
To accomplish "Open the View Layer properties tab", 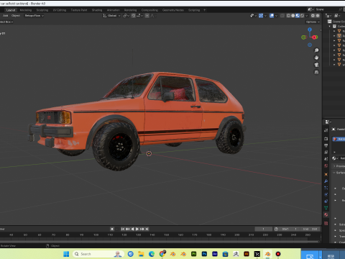I will pos(326,152).
